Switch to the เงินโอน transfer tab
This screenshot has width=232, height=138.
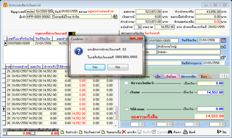click(x=171, y=77)
